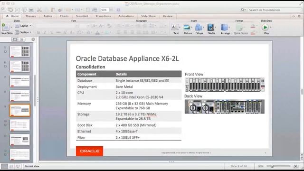Open the Font Color dropdown arrow
Image resolution: width=304 pixels, height=171 pixels.
(x=102, y=32)
